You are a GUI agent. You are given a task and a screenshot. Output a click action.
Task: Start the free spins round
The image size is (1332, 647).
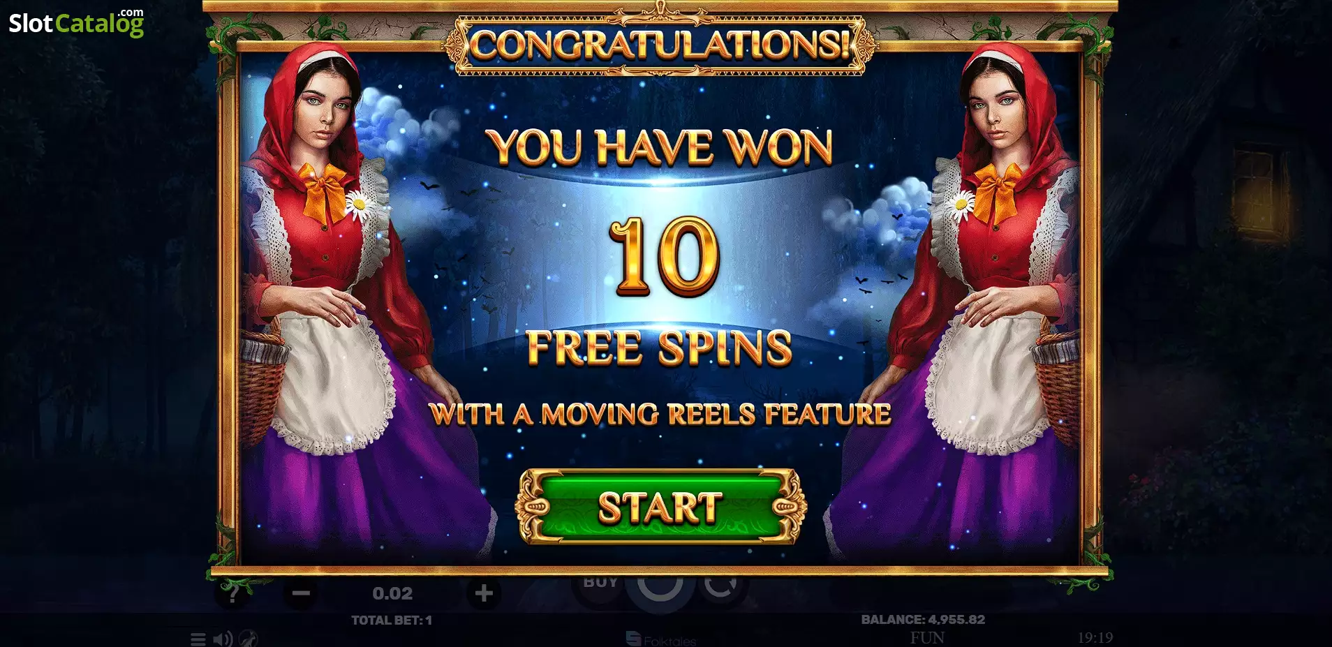pos(660,507)
